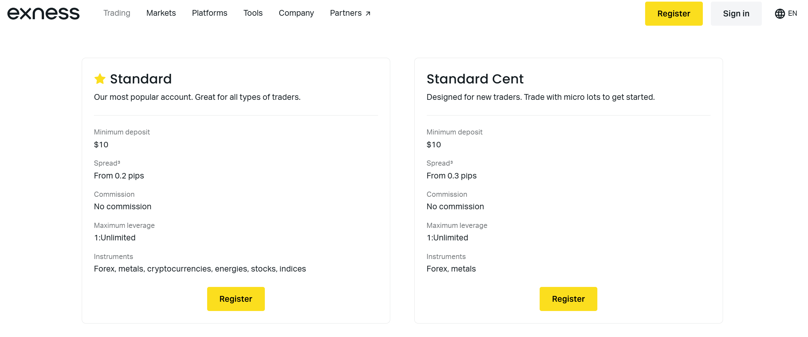Select the Standard account heading

click(141, 79)
